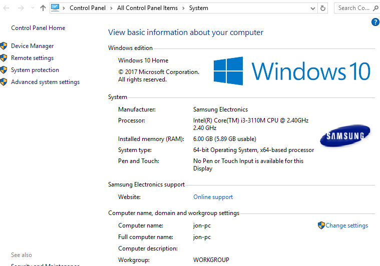Select All Control Panel Items breadcrumb
Screen dimensions: 380x266
coord(147,8)
